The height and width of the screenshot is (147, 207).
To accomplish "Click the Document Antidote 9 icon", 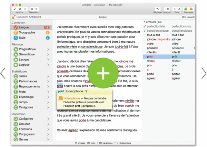I will click(x=13, y=17).
